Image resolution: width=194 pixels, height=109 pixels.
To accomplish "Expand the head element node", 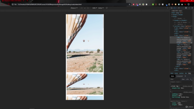I will click(172, 15).
